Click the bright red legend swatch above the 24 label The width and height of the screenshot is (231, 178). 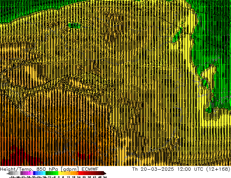79,173
